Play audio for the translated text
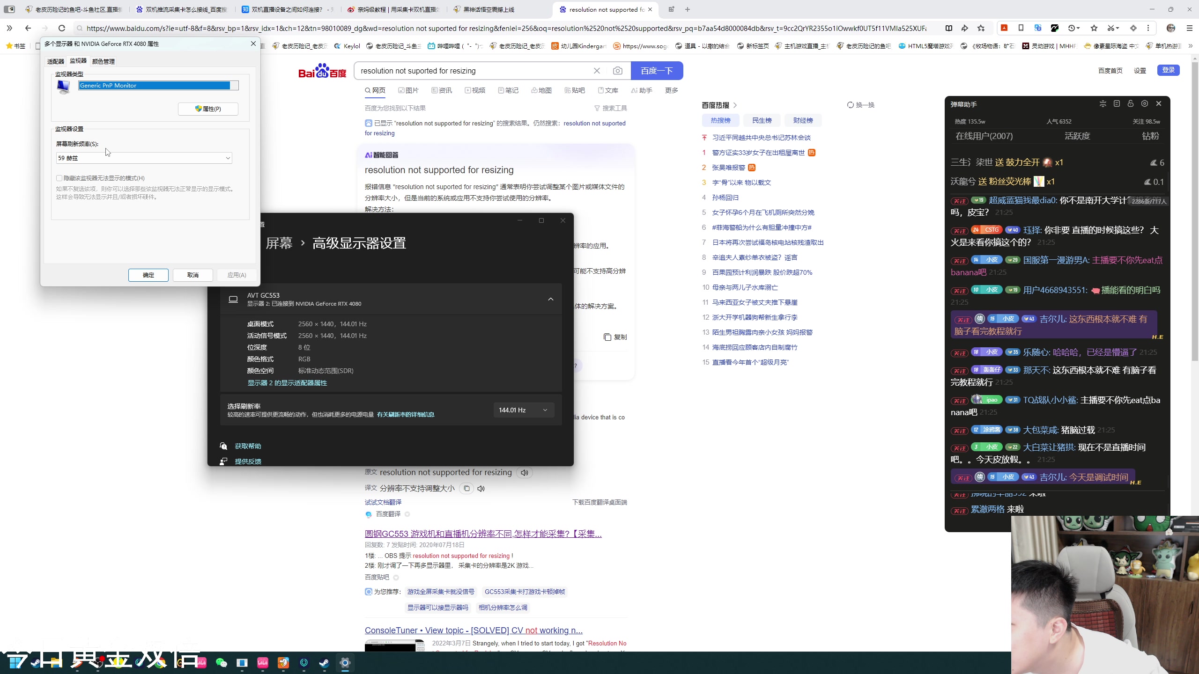The width and height of the screenshot is (1199, 674). pos(481,488)
